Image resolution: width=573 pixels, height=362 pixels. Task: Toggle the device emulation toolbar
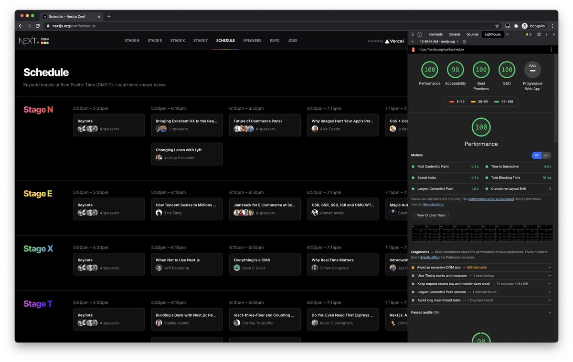419,34
